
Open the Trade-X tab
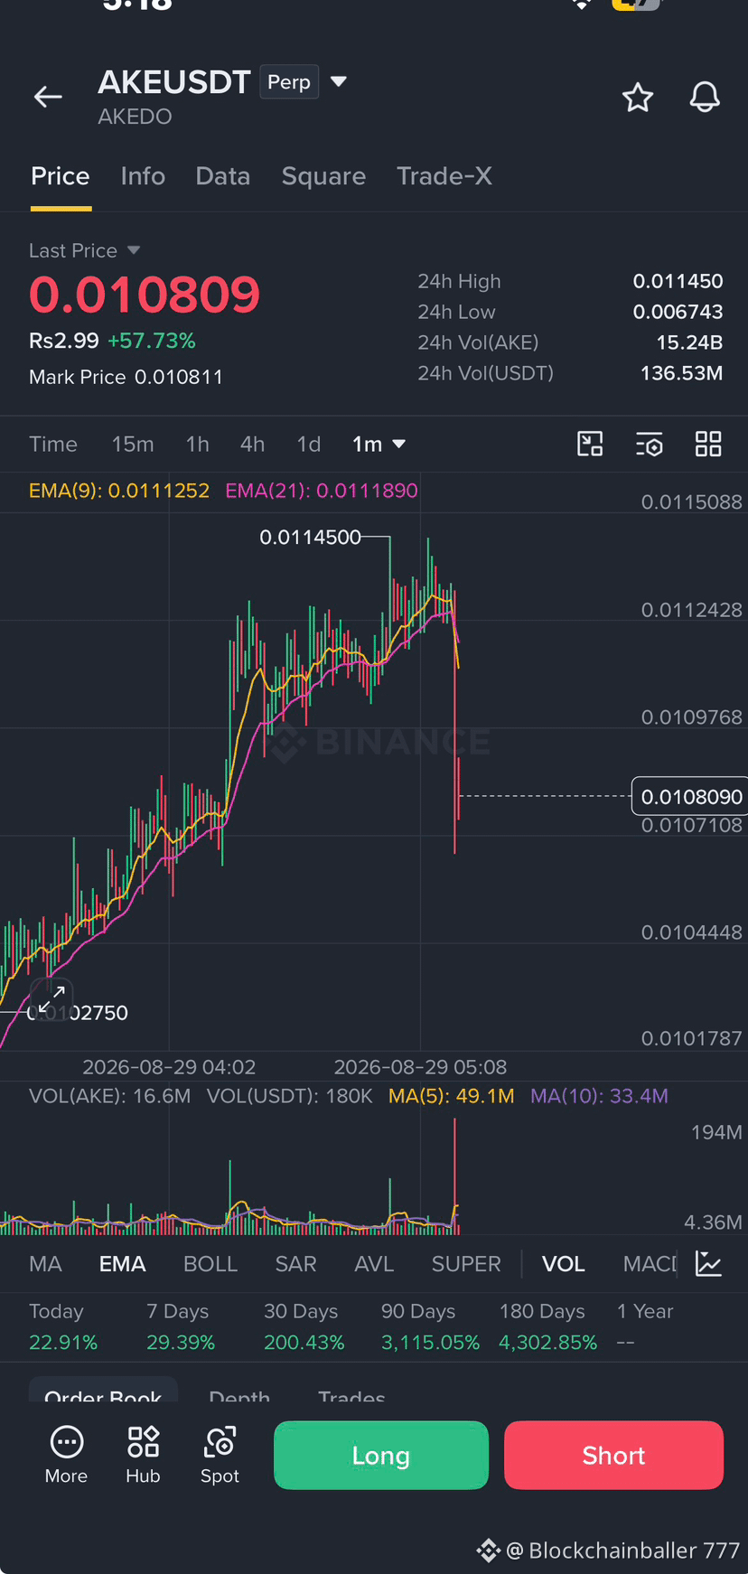pos(444,176)
